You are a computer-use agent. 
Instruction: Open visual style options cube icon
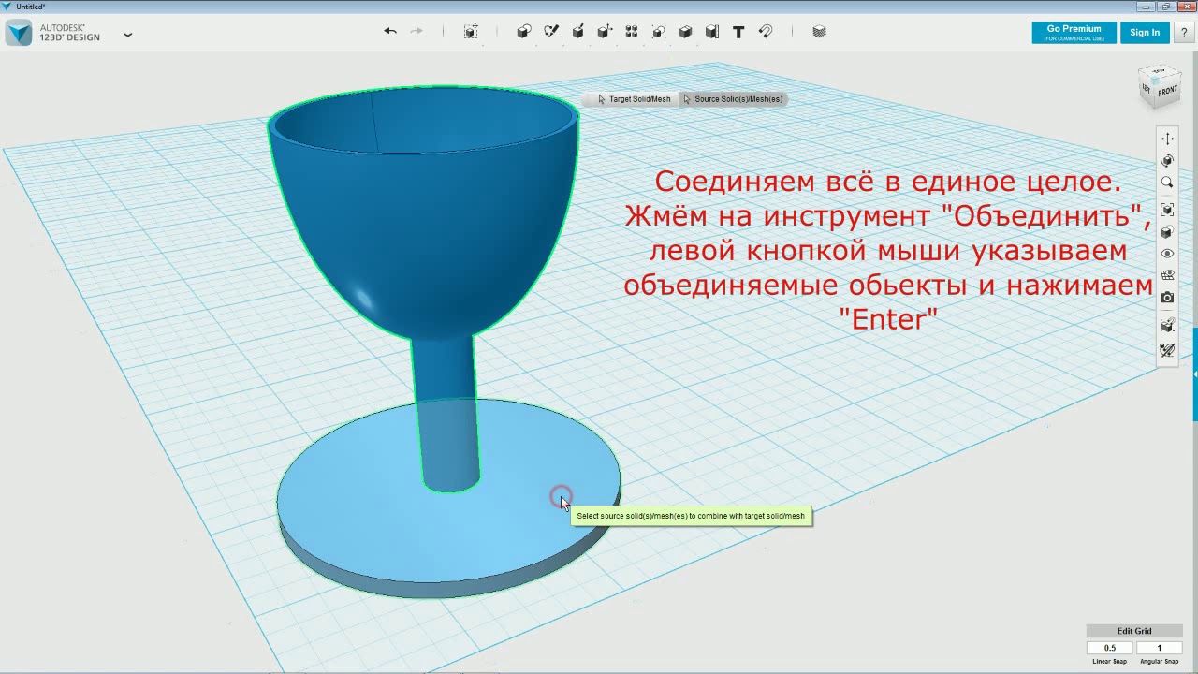point(1167,232)
